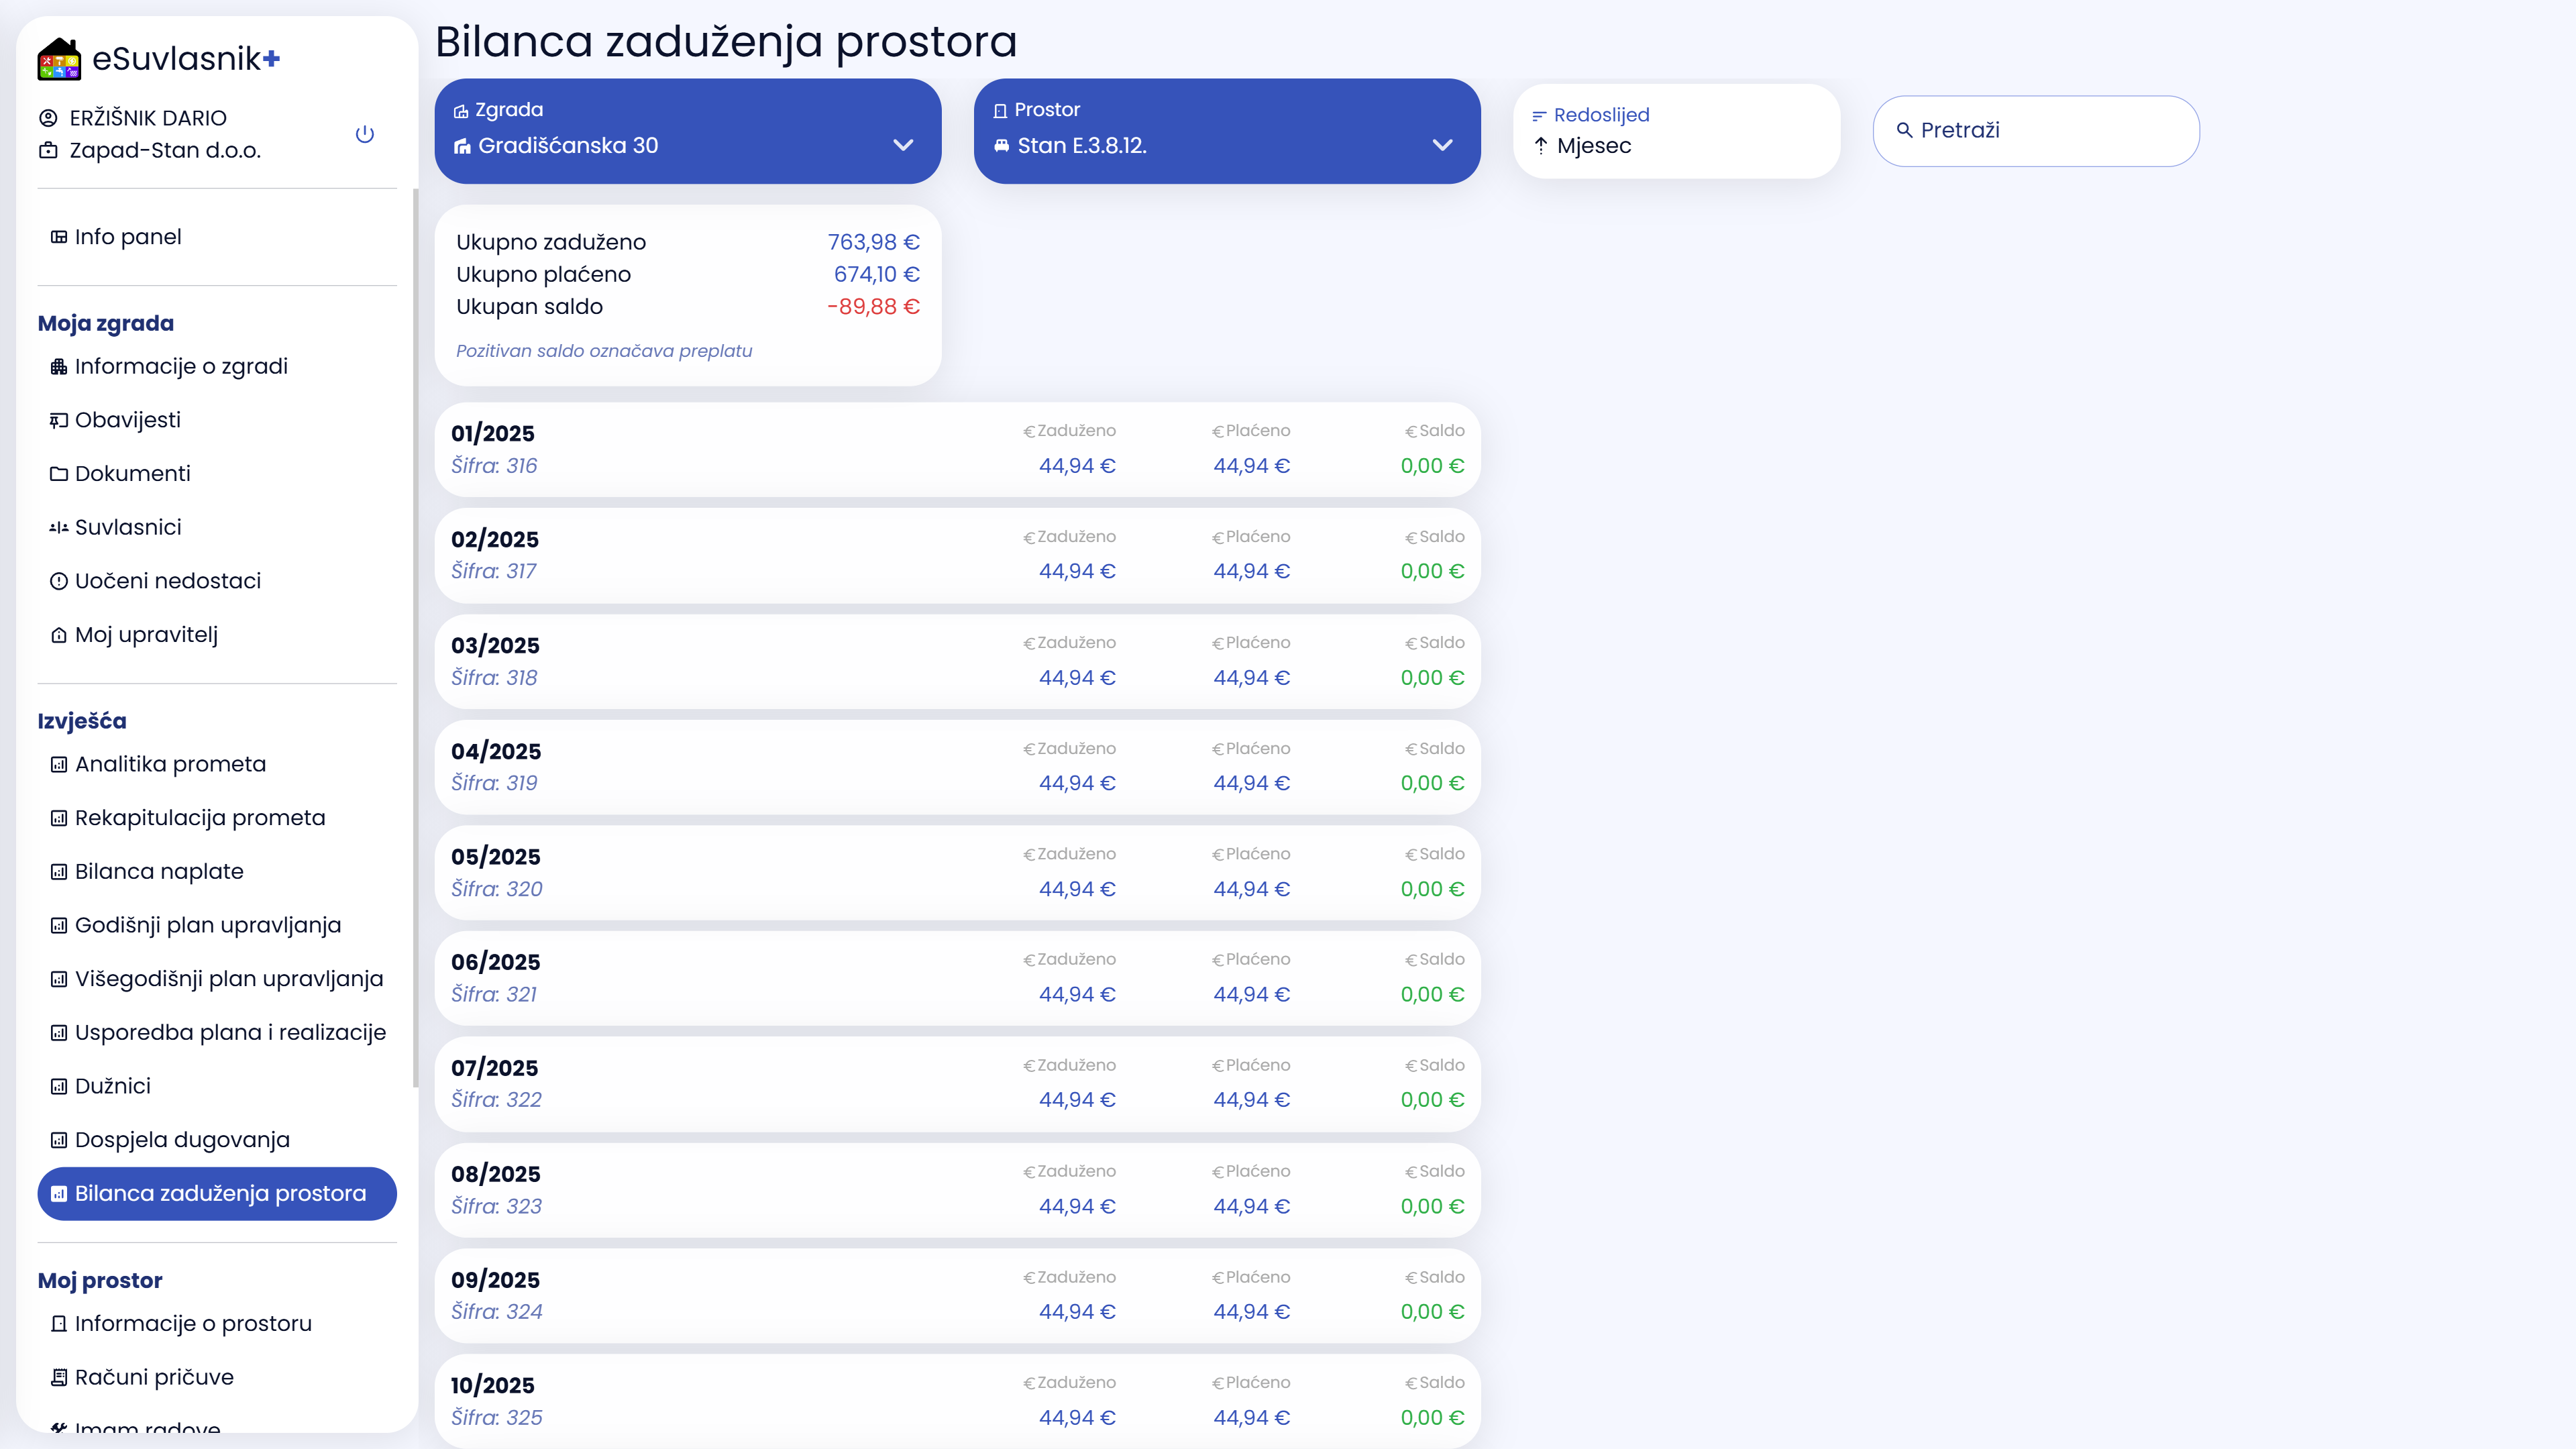The width and height of the screenshot is (2576, 1449).
Task: Open Dokumenti menu item
Action: tap(217, 474)
